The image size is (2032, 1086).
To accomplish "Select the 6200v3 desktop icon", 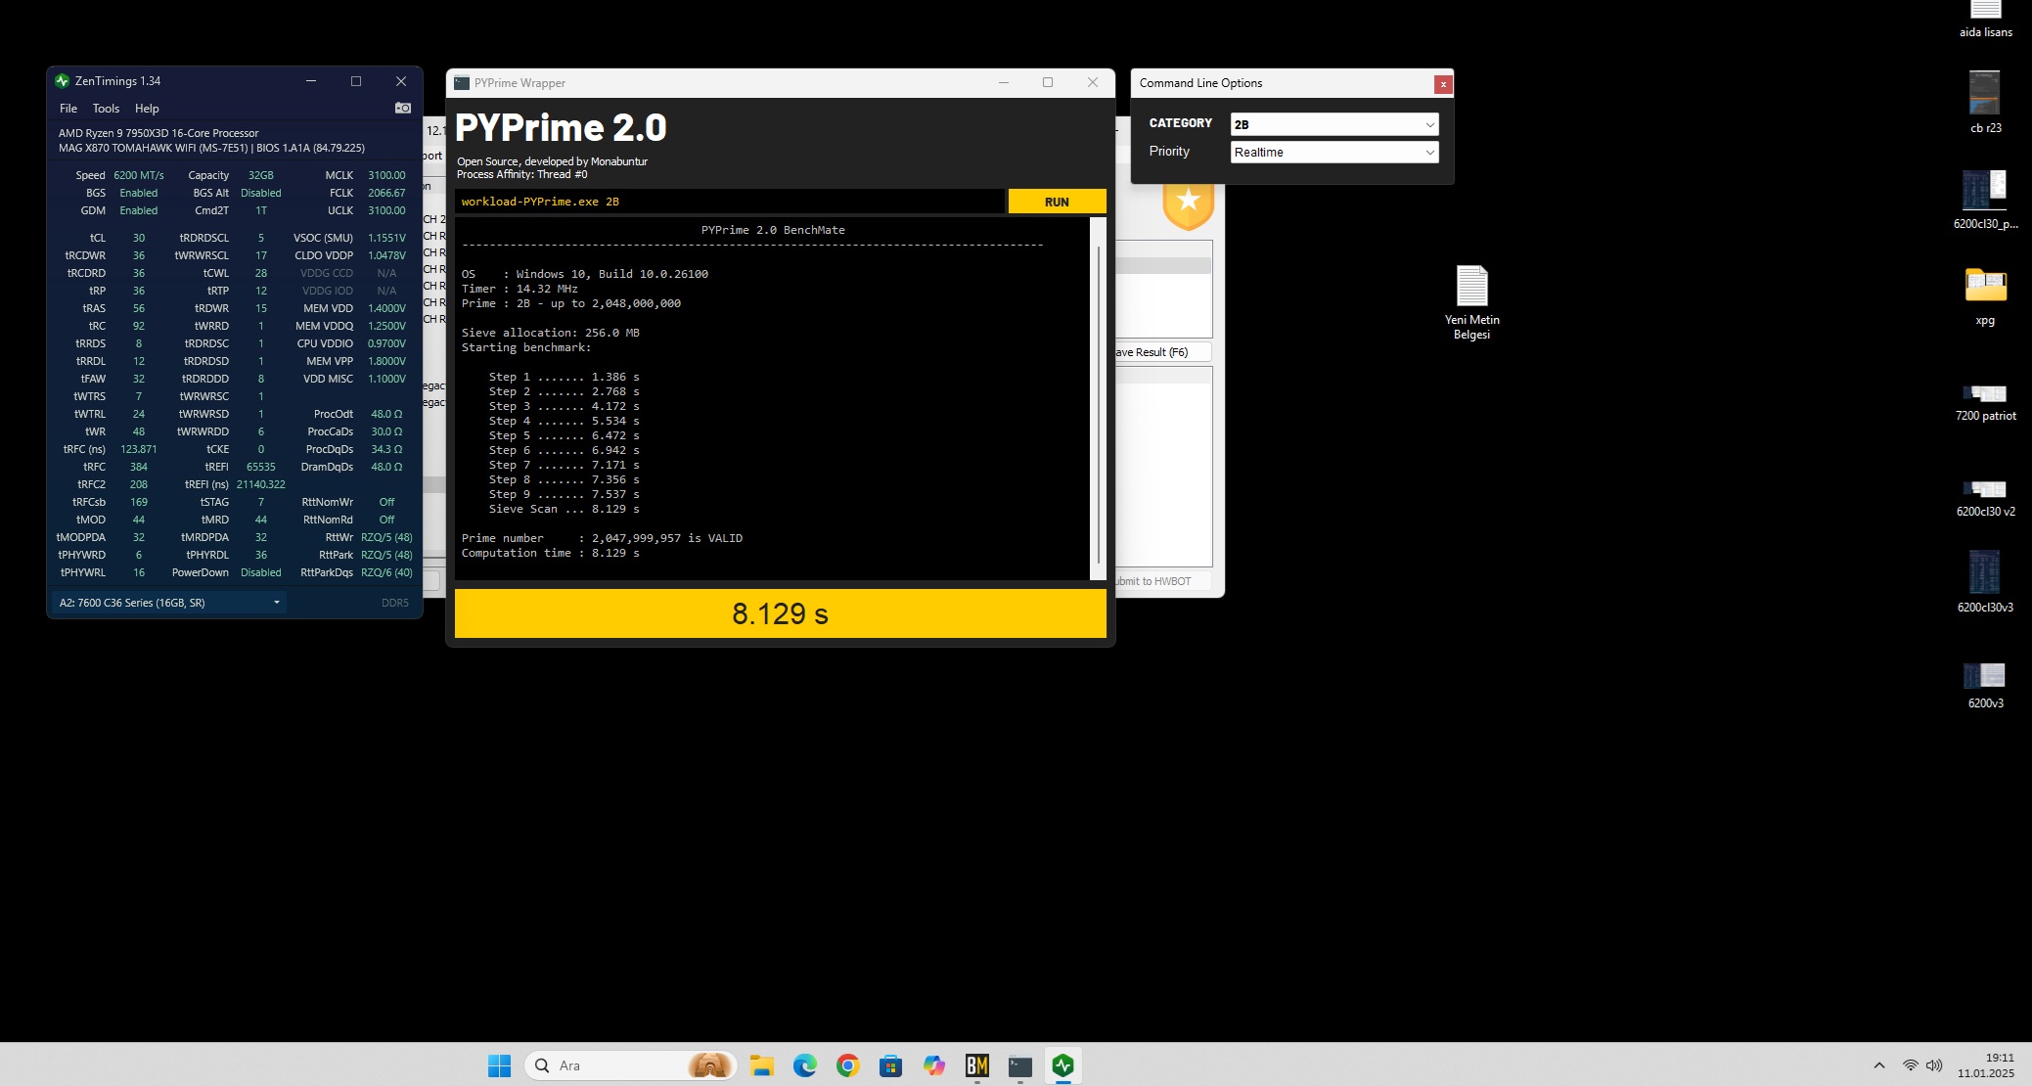I will tap(1985, 685).
